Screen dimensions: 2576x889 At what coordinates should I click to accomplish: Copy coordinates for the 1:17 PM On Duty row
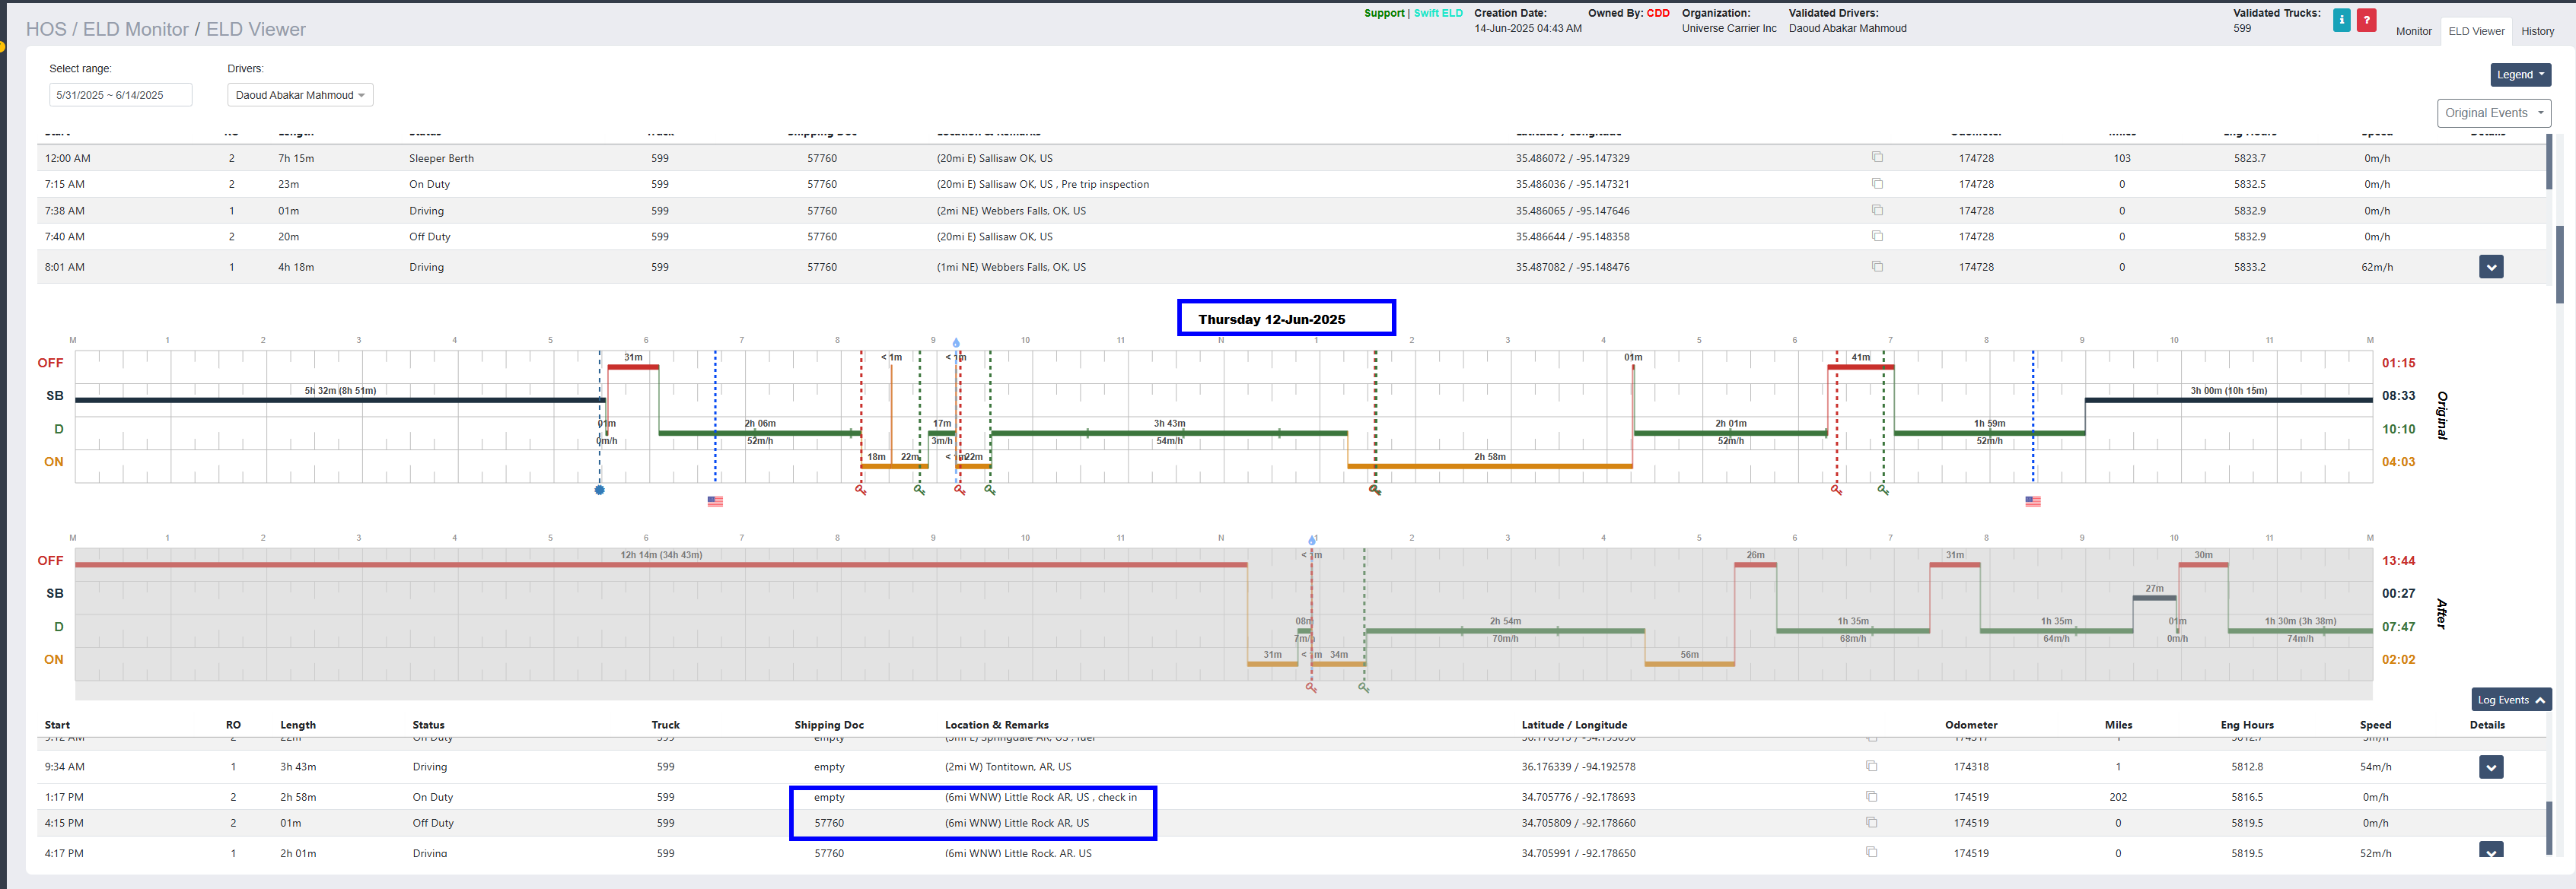point(1871,797)
